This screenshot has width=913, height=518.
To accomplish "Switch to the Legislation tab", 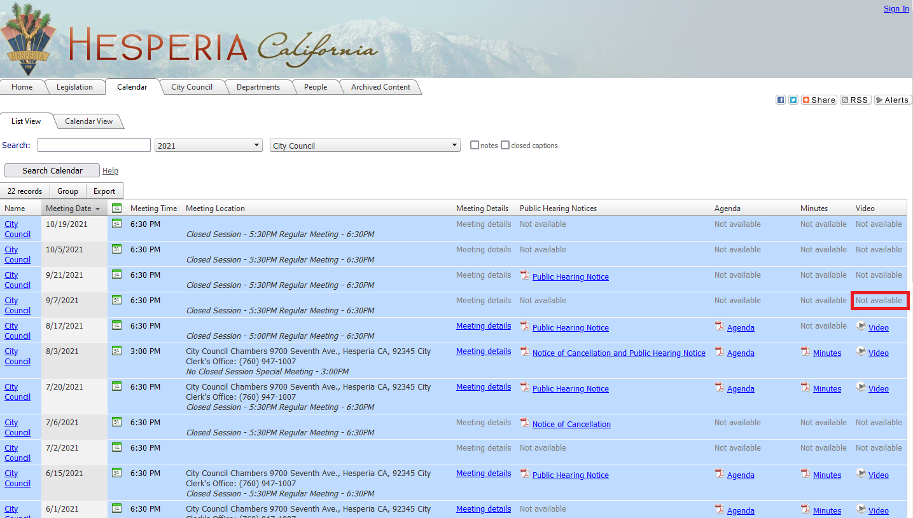I will click(74, 87).
